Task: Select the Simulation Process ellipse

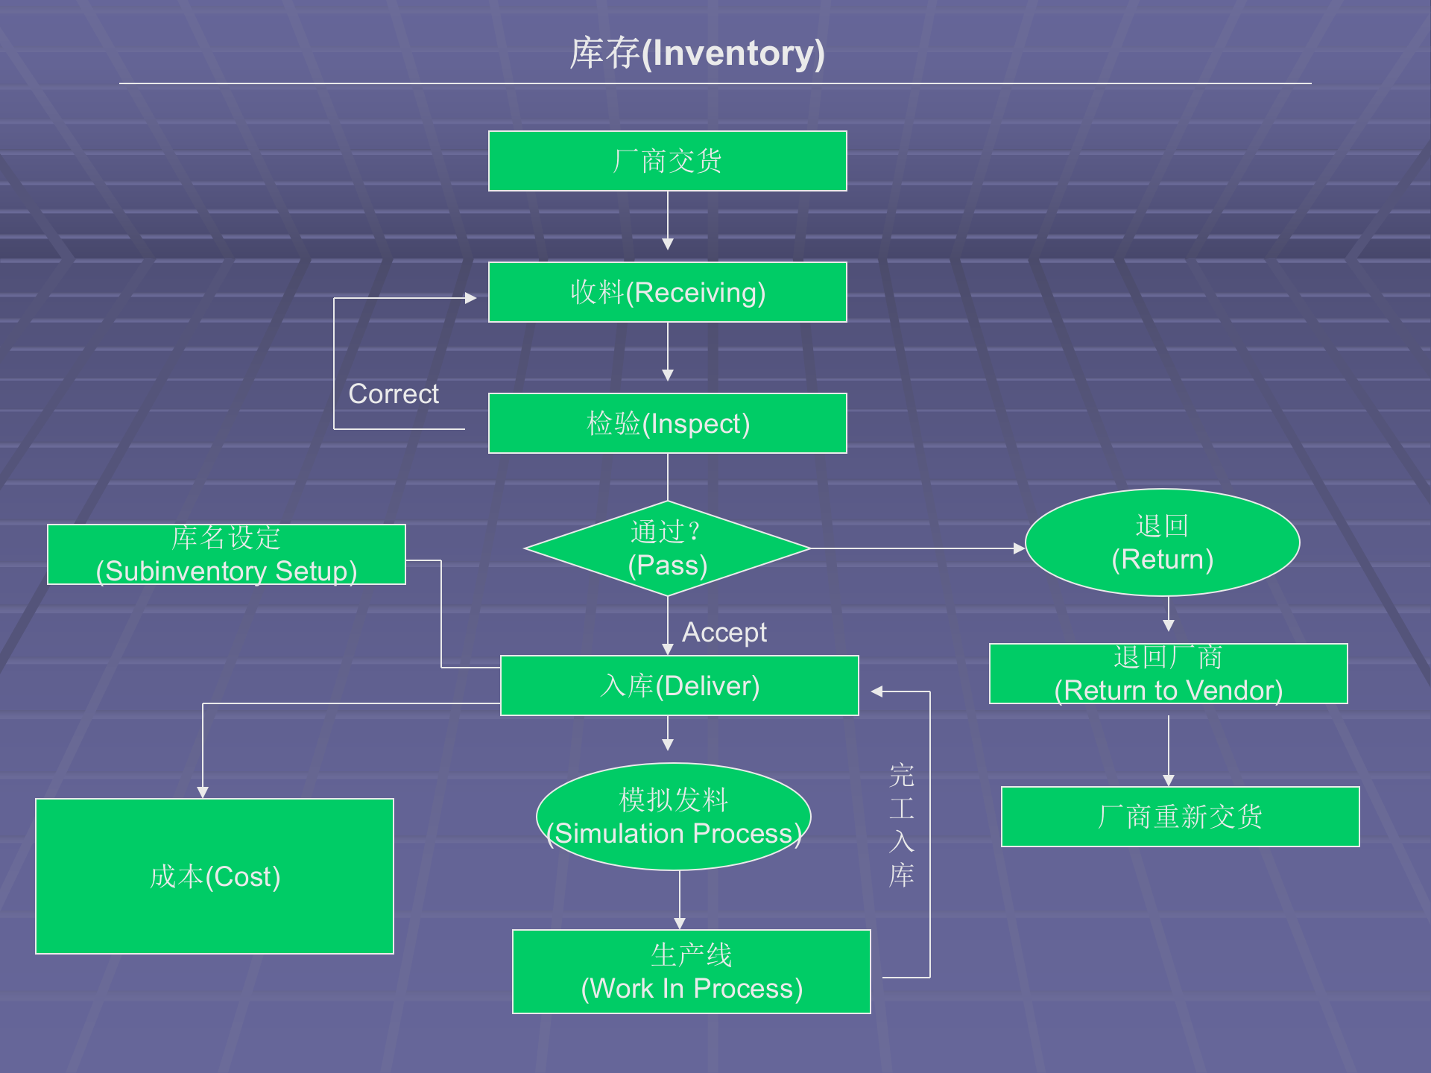Action: (x=673, y=817)
